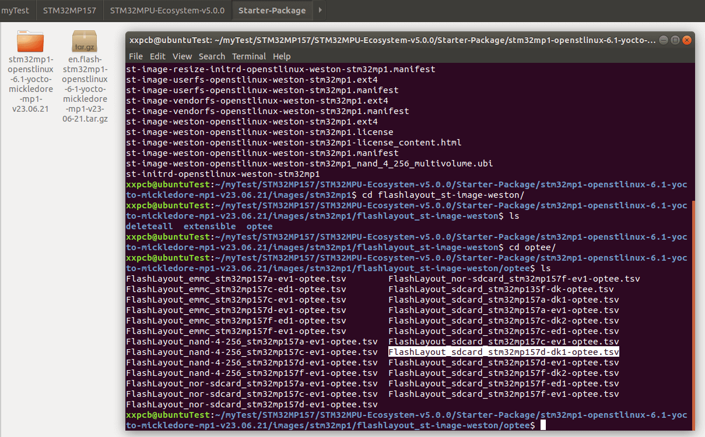The width and height of the screenshot is (705, 437).
Task: Click st-initrd-openstlinux-weston-stm32mp1 line
Action: click(x=223, y=174)
